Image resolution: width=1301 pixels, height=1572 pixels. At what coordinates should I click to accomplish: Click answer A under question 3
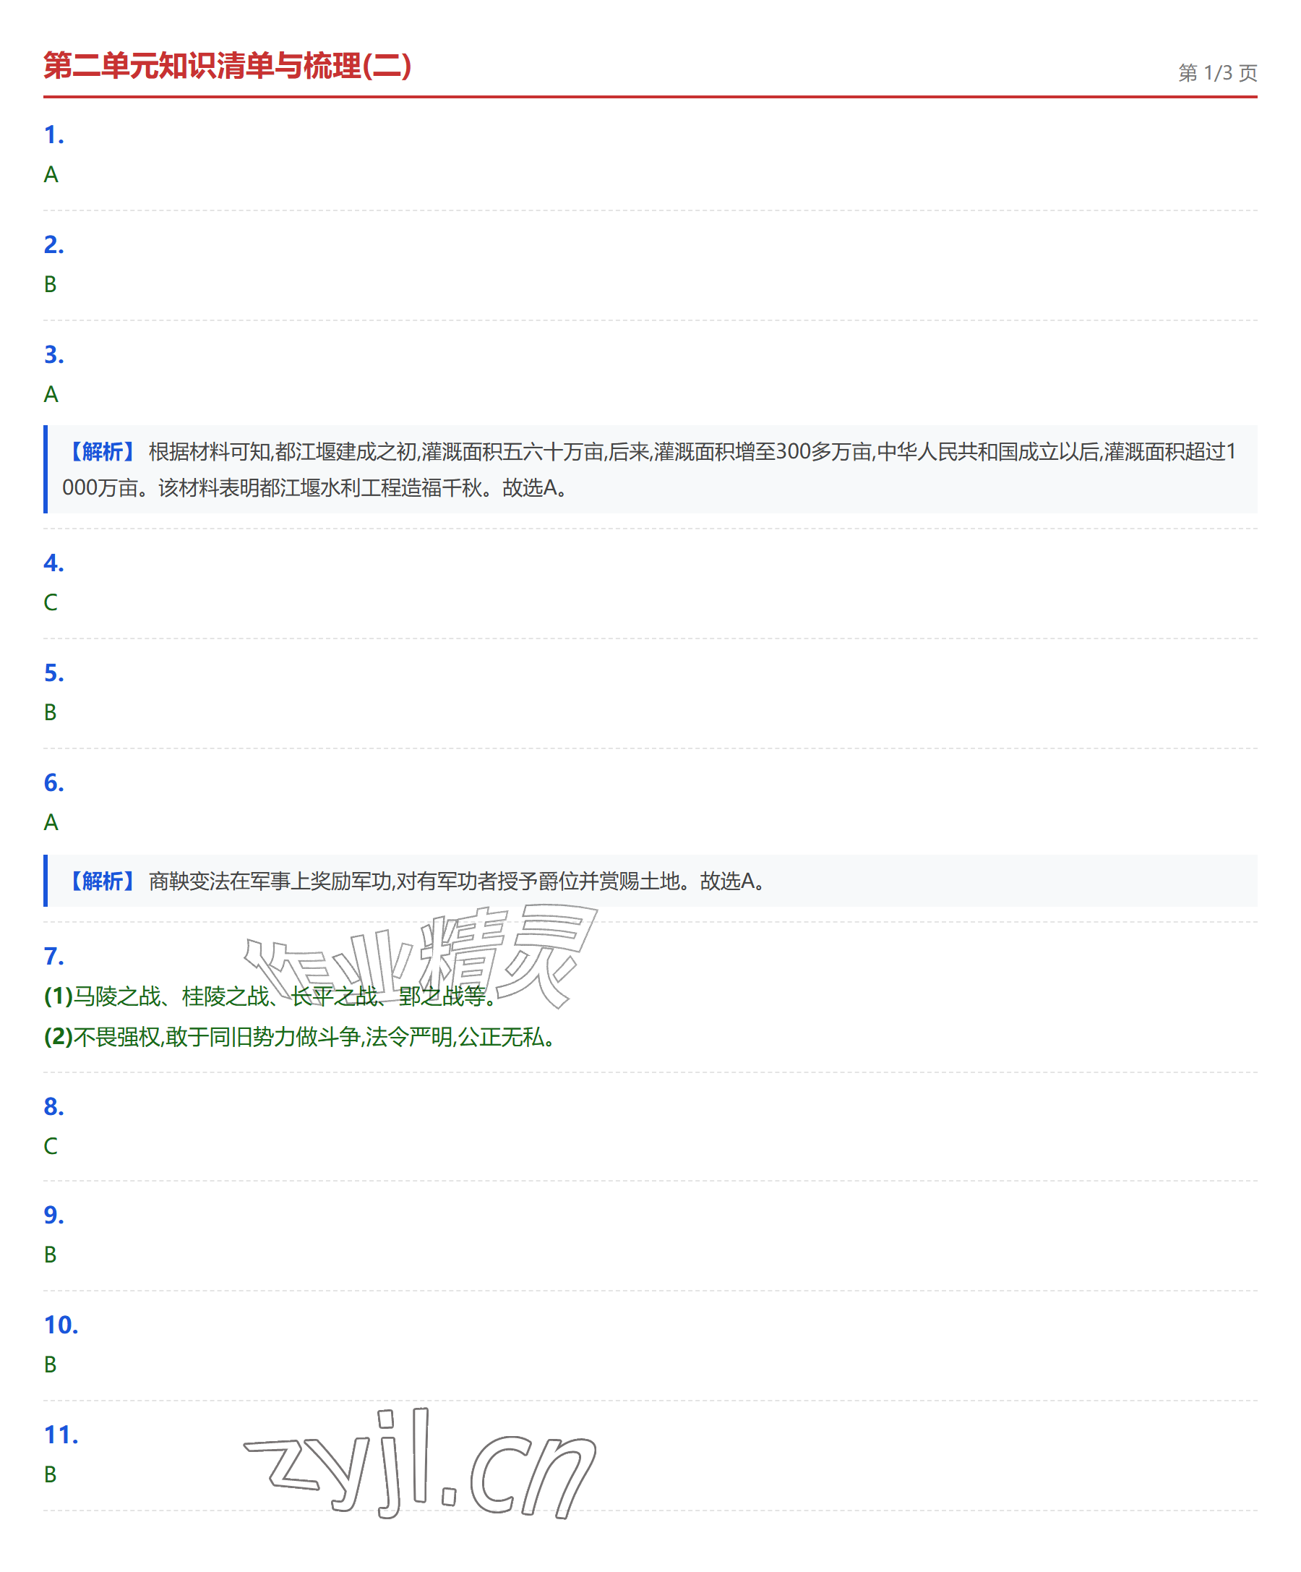pos(51,395)
